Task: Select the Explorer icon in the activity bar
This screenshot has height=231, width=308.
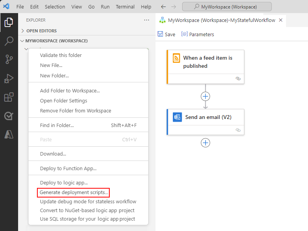Action: coord(9,22)
